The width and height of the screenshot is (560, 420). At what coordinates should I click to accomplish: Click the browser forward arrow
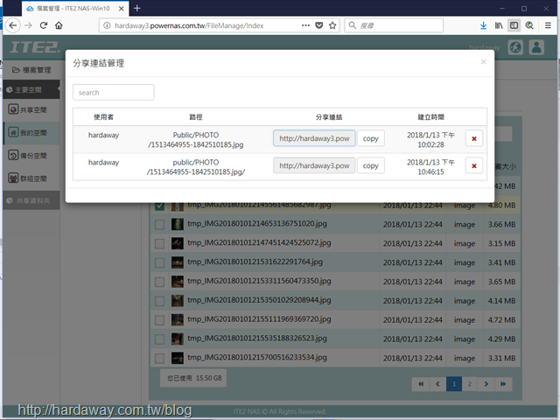28,25
